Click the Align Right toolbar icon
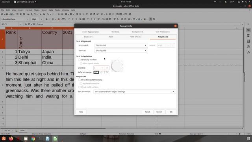This screenshot has width=252, height=142. click(x=76, y=19)
